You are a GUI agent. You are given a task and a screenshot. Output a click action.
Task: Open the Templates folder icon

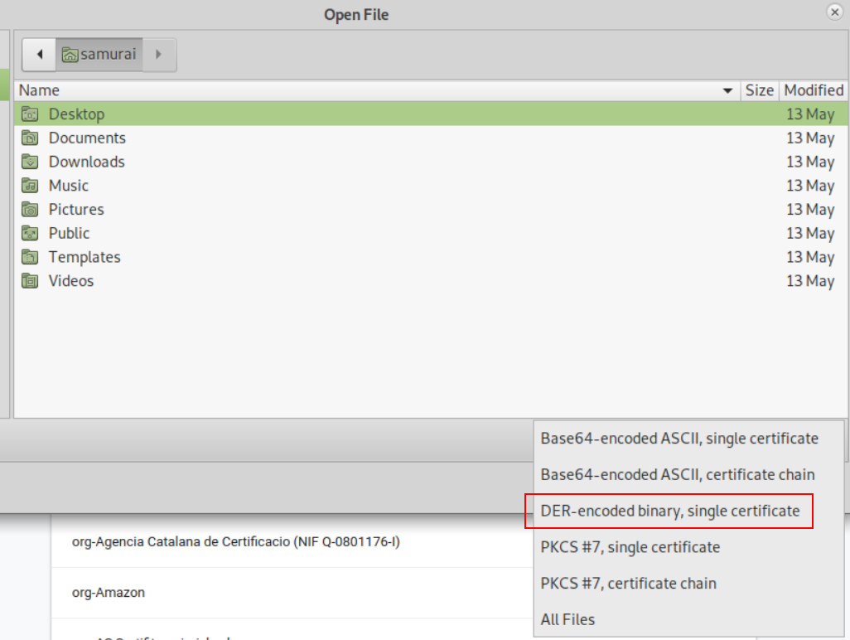28,257
